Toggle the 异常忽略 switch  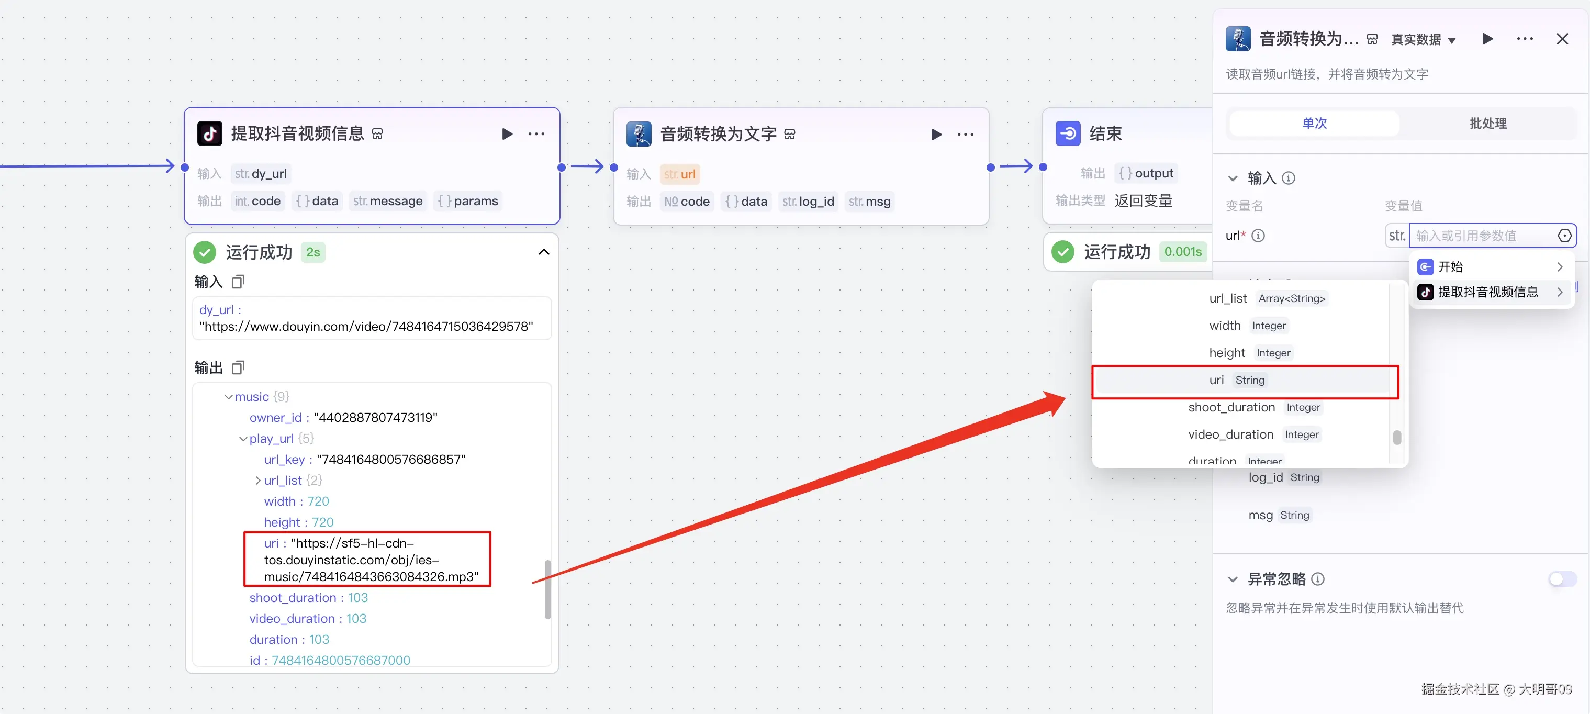(1562, 579)
